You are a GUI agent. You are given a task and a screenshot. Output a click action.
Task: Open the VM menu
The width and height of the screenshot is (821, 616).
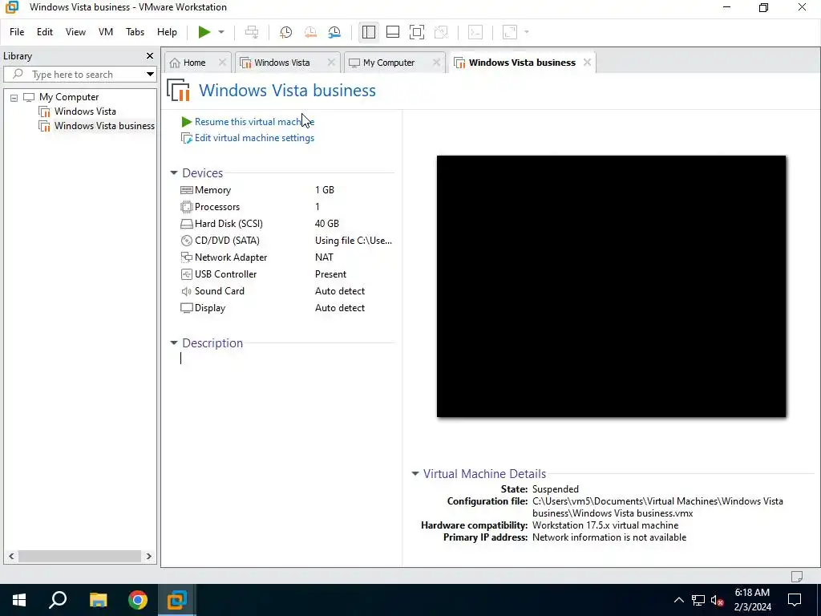[106, 32]
